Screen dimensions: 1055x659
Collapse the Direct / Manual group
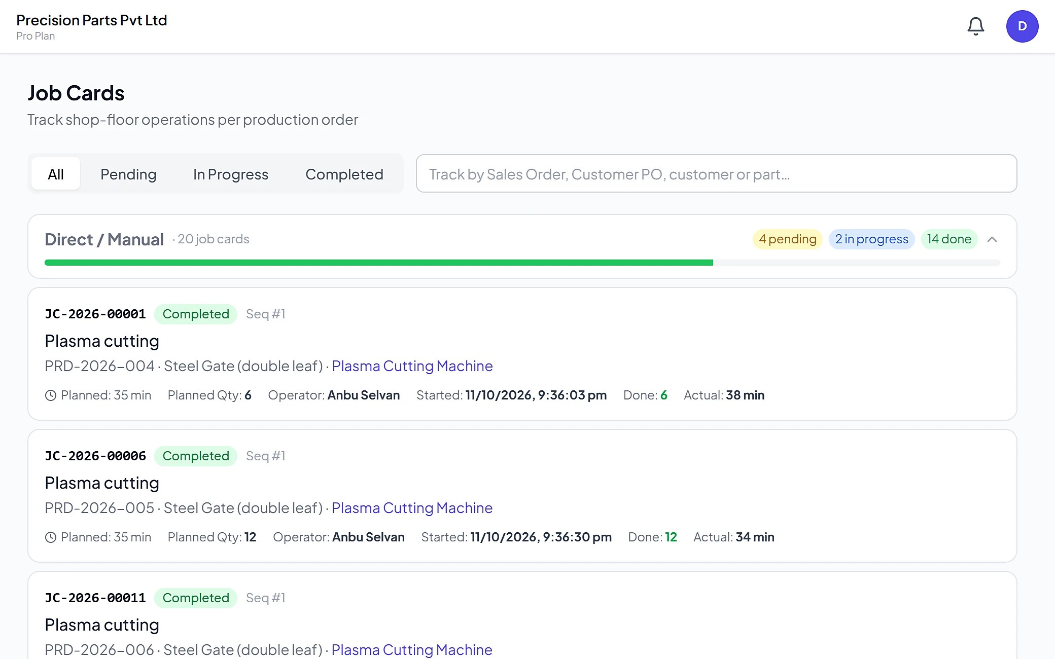(x=992, y=239)
